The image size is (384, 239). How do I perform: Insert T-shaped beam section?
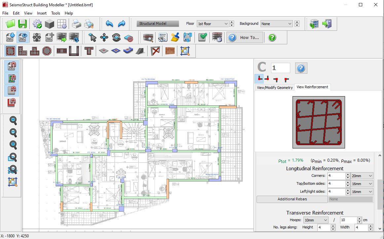tap(89, 51)
